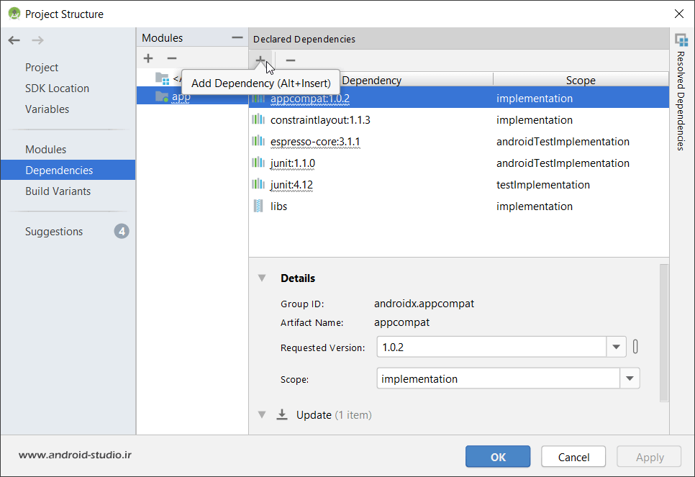Click the jar icon beside libs
Viewport: 695px width, 477px height.
(258, 206)
